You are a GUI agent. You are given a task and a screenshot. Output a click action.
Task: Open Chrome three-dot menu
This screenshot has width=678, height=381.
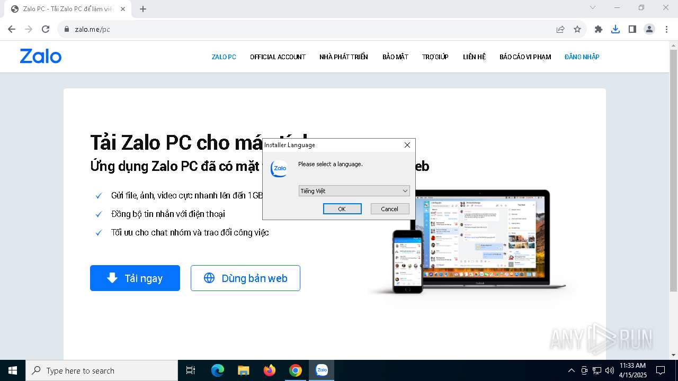click(665, 29)
